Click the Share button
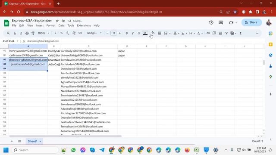This screenshot has width=276, height=155. tap(251, 22)
